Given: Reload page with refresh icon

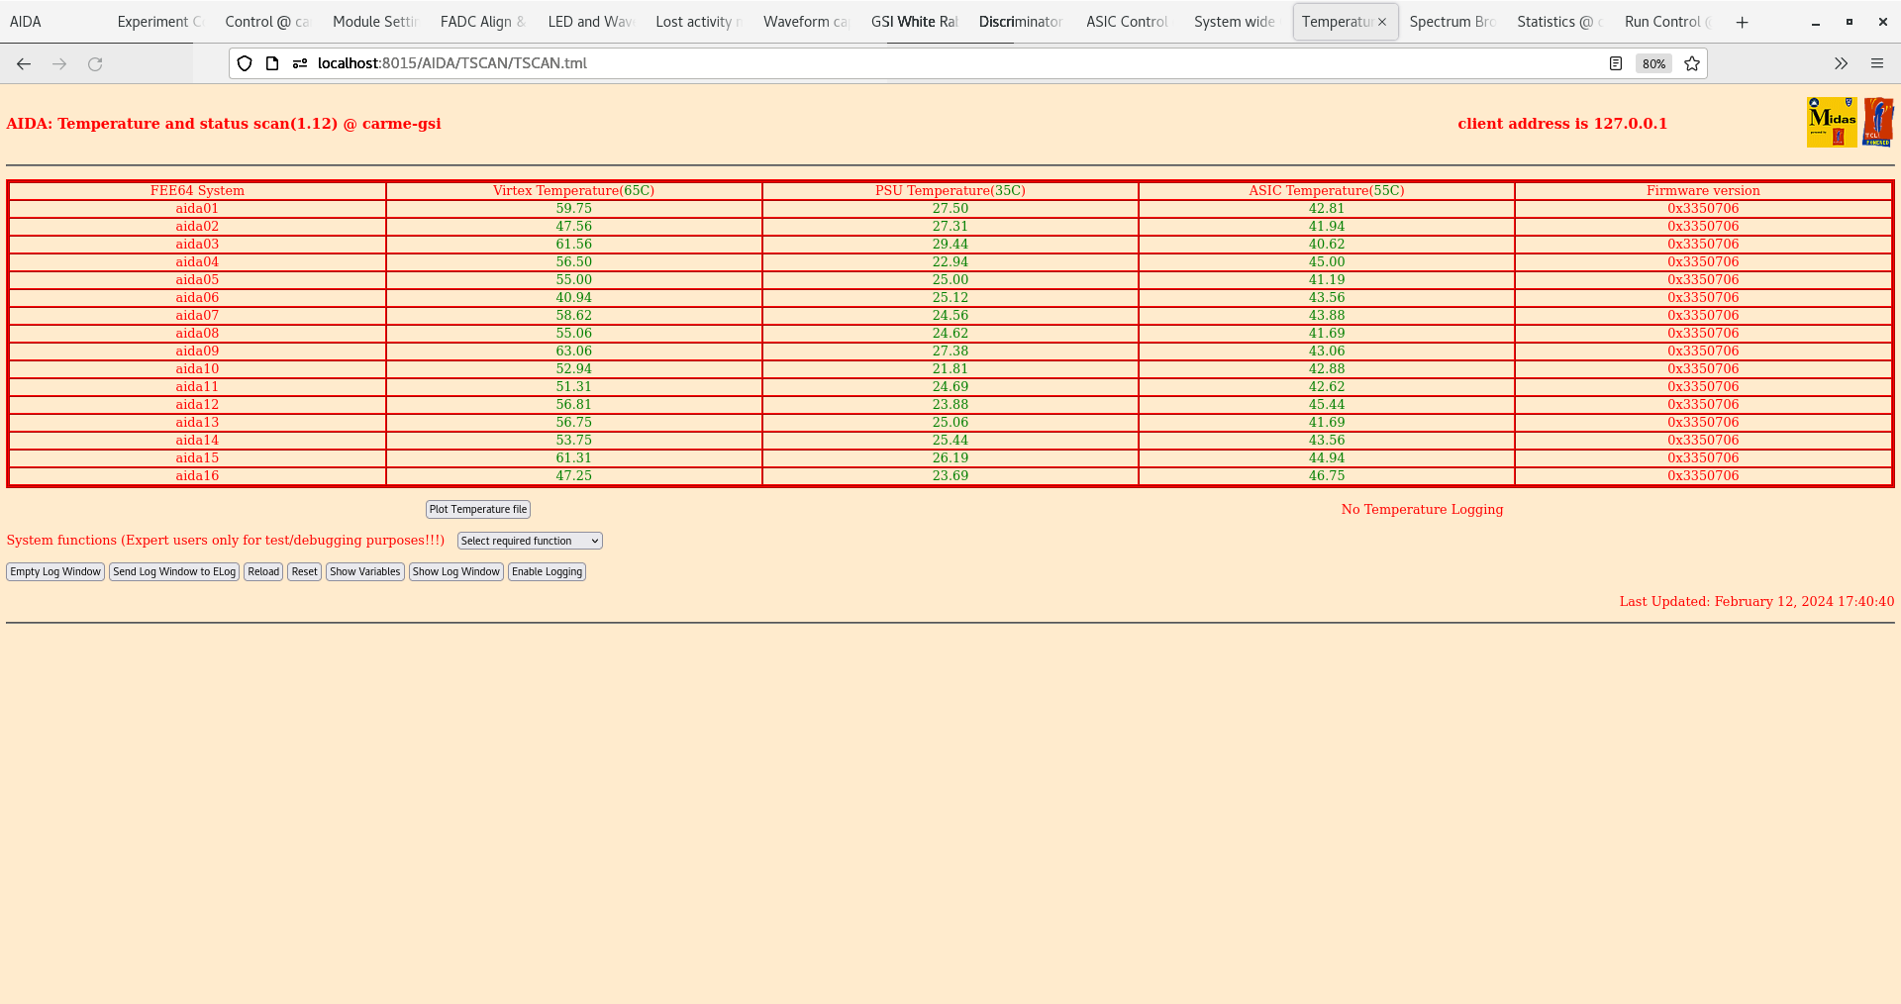Looking at the screenshot, I should (x=95, y=63).
